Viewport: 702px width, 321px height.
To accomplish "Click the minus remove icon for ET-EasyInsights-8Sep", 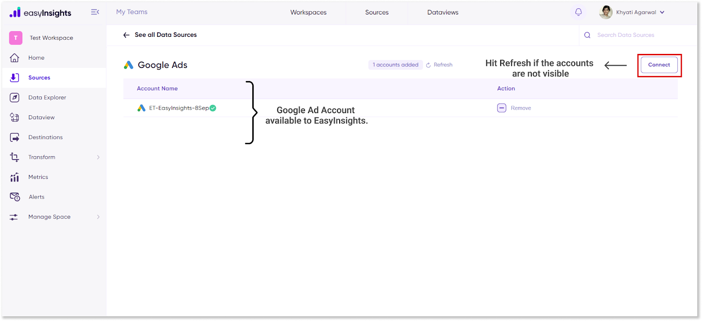I will point(501,108).
